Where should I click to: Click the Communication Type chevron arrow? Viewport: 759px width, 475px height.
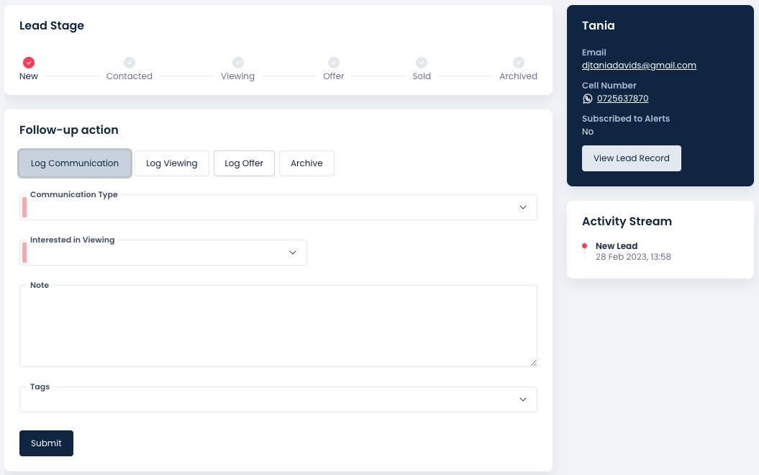point(523,207)
